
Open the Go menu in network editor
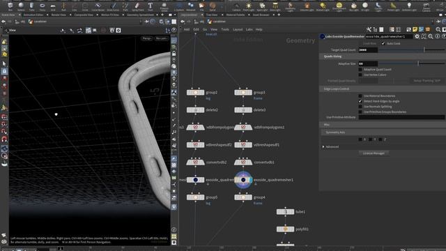click(x=205, y=29)
